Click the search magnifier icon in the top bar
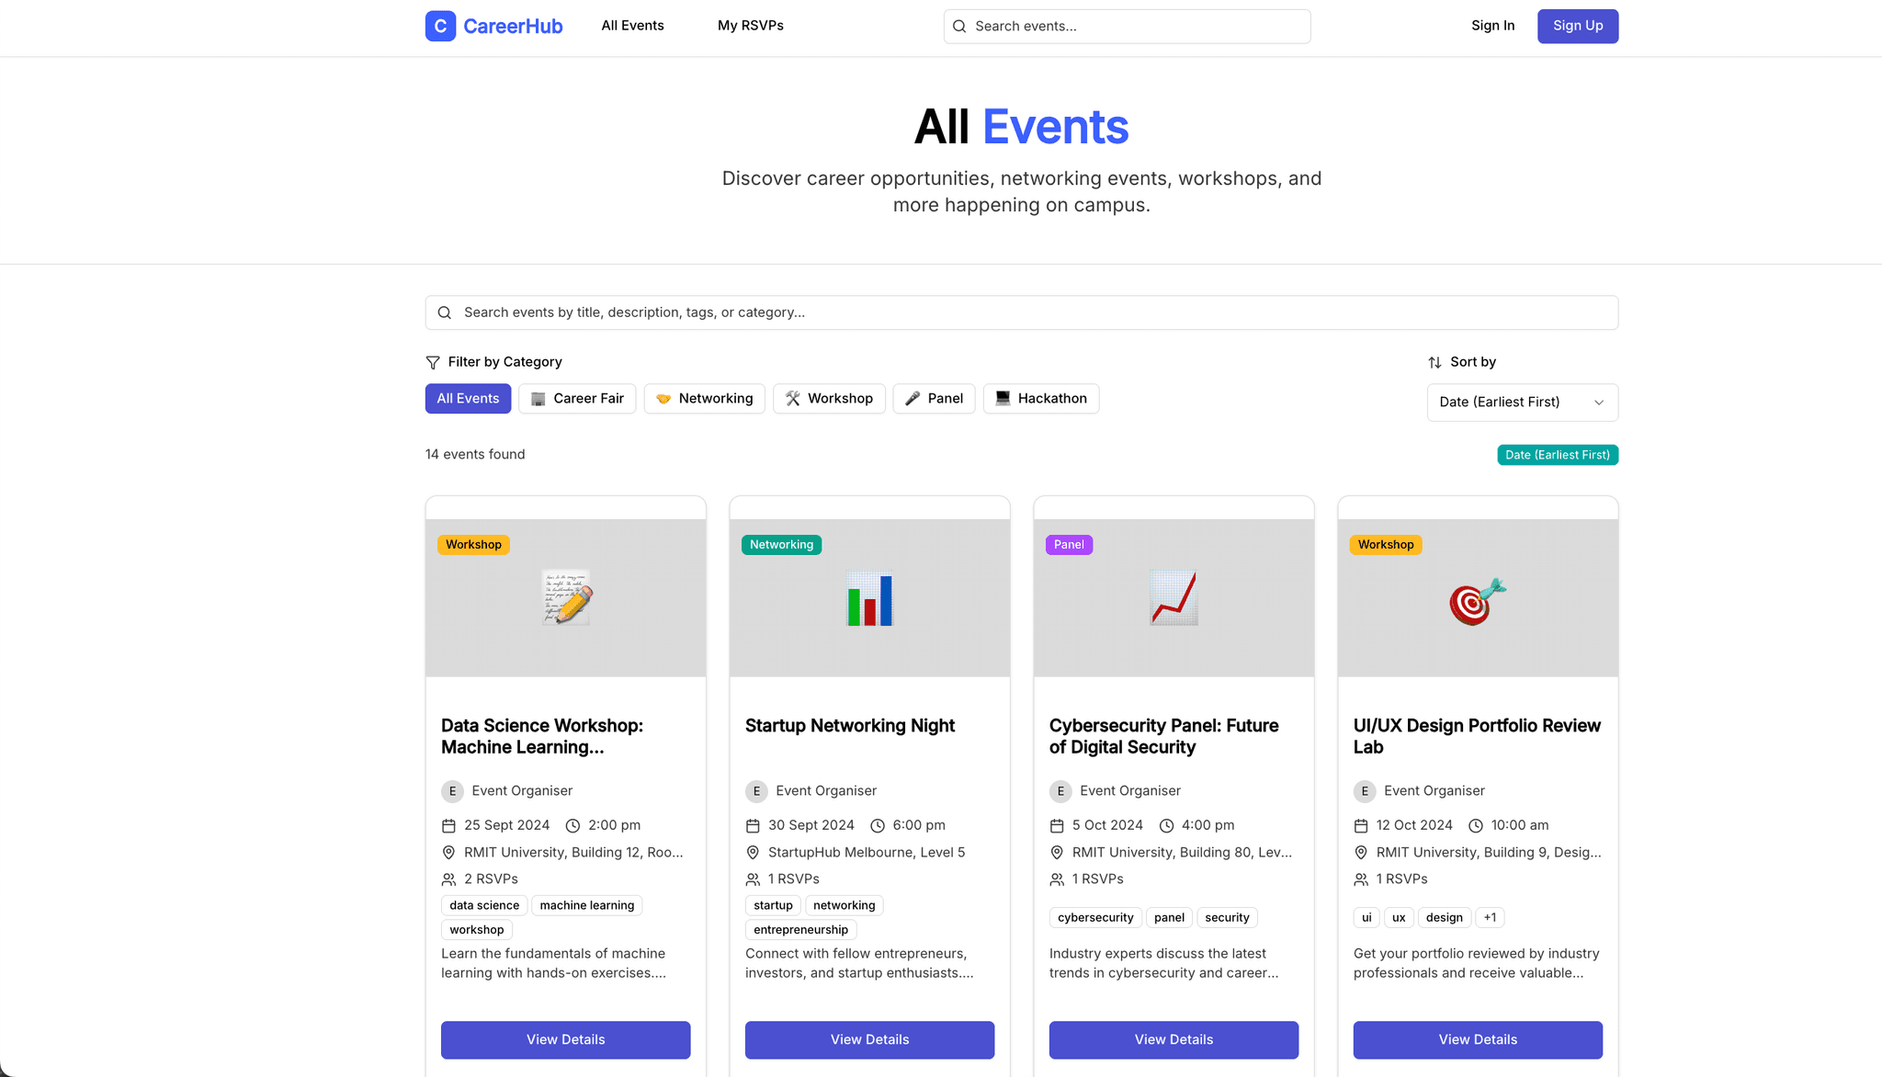 coord(959,26)
